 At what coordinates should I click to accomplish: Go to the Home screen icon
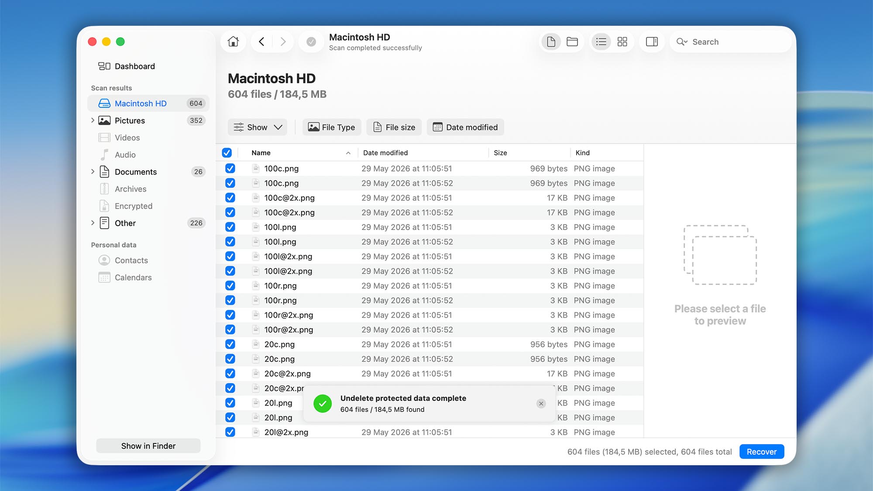(233, 41)
